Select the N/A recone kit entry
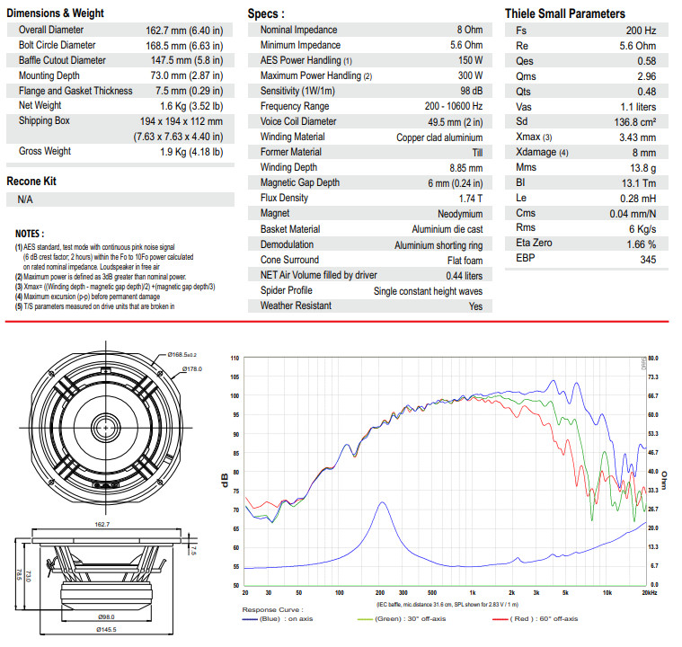The width and height of the screenshot is (682, 647). (x=25, y=199)
